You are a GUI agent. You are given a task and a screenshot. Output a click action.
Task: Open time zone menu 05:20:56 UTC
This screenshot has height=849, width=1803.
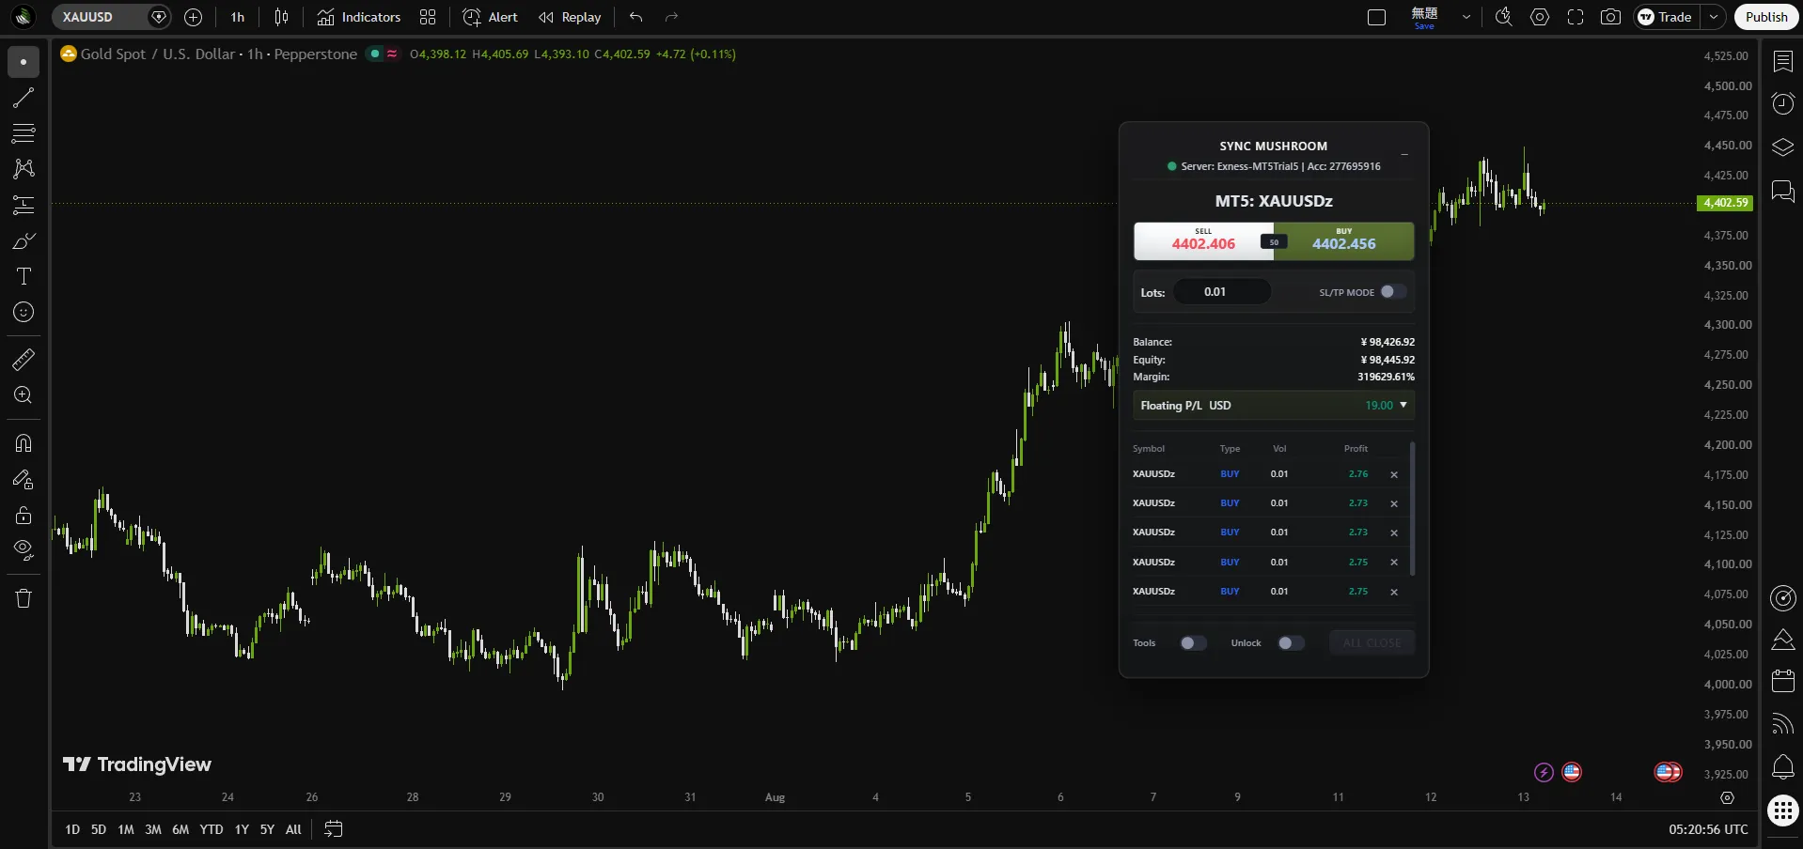tap(1708, 829)
